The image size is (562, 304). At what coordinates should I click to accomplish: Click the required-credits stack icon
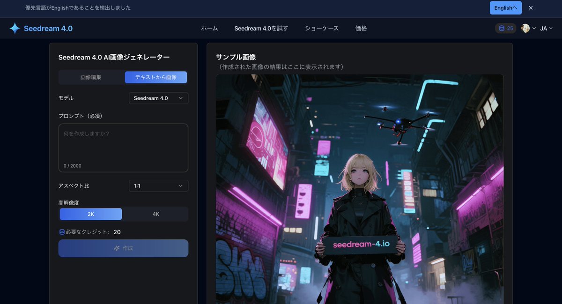(x=62, y=232)
